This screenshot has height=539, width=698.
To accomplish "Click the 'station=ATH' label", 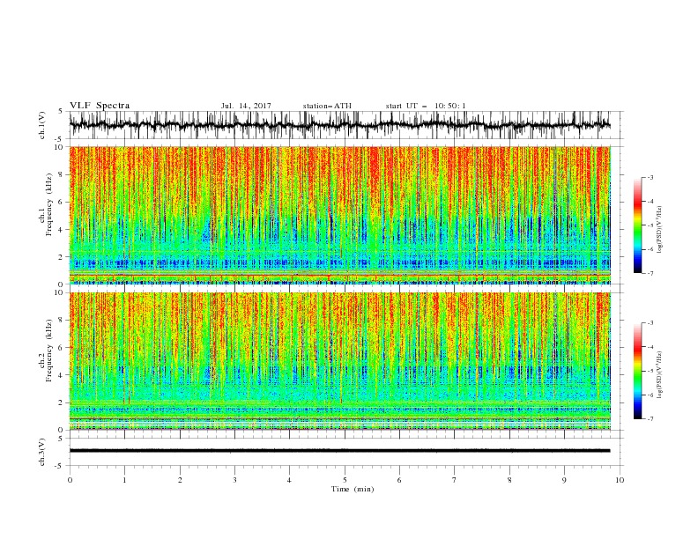I will 327,106.
